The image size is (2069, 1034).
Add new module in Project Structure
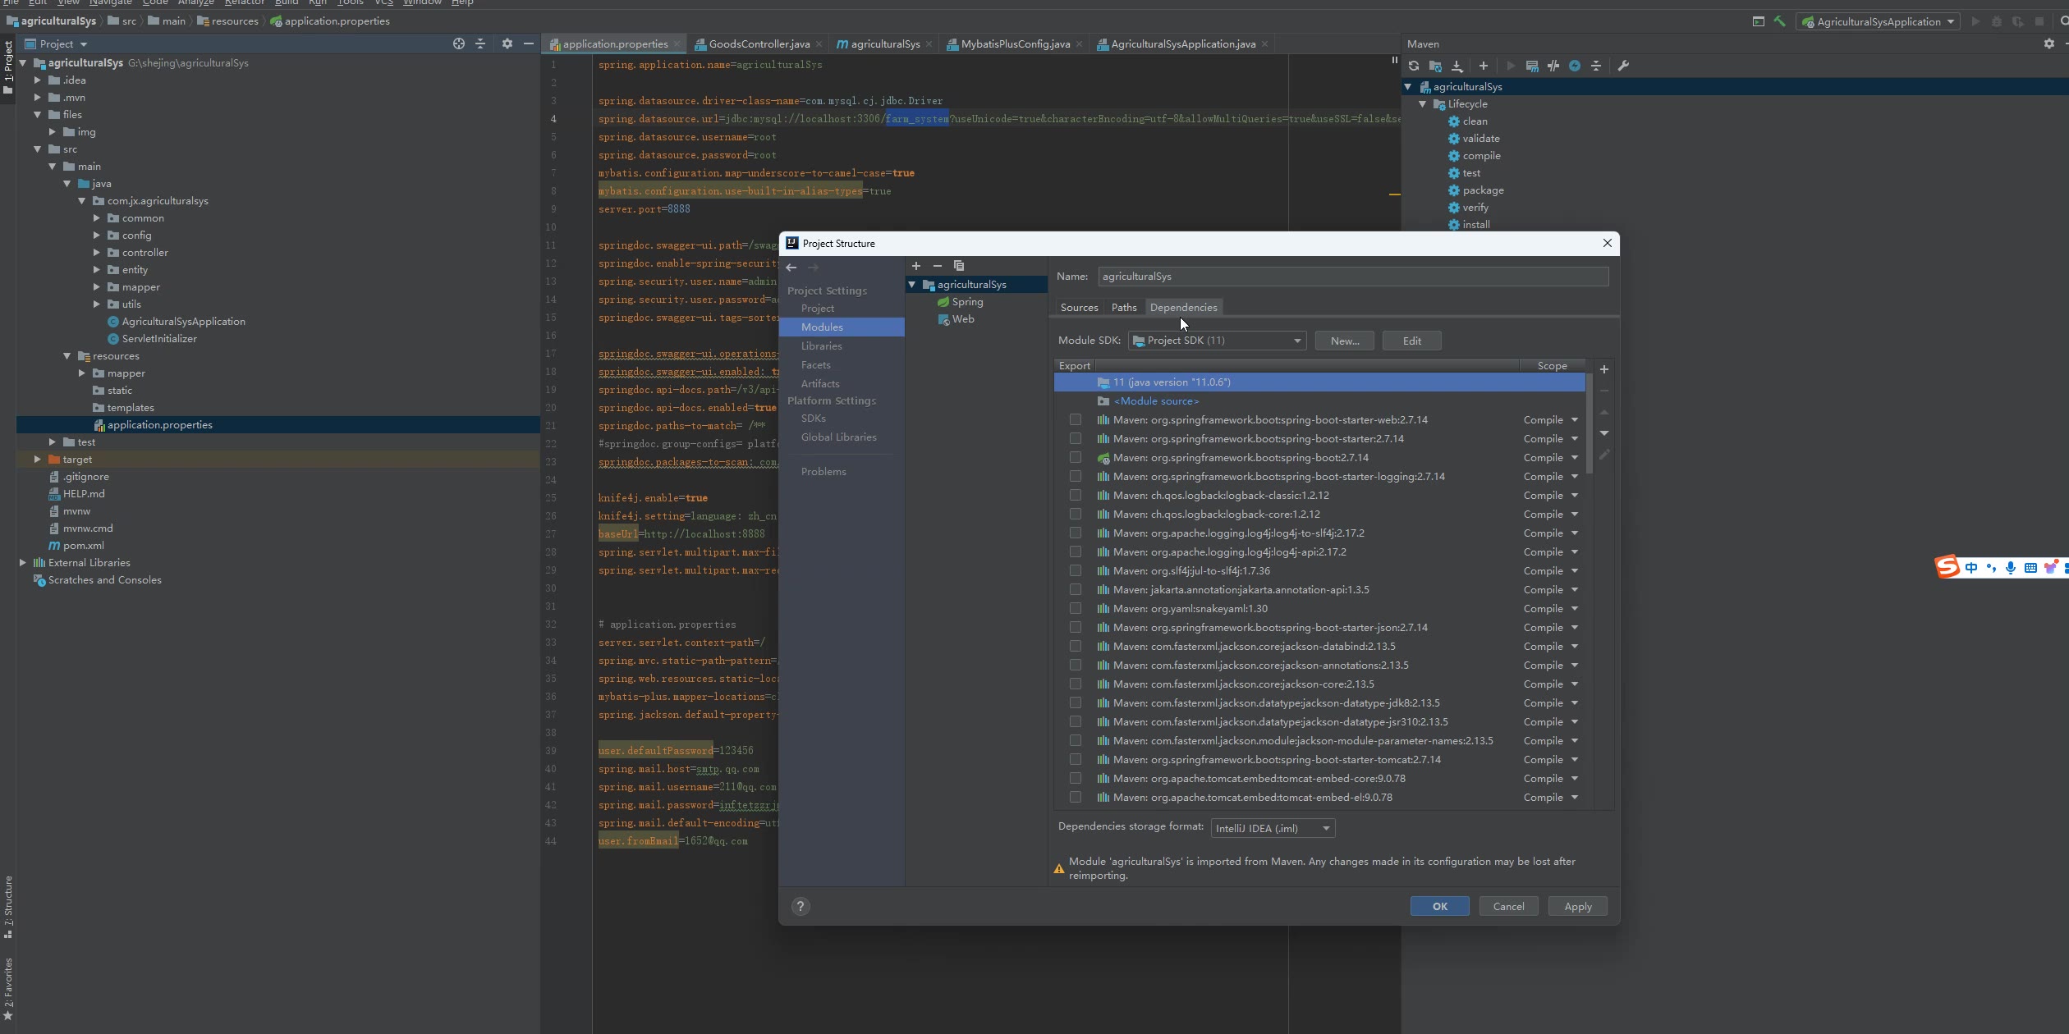click(x=916, y=266)
